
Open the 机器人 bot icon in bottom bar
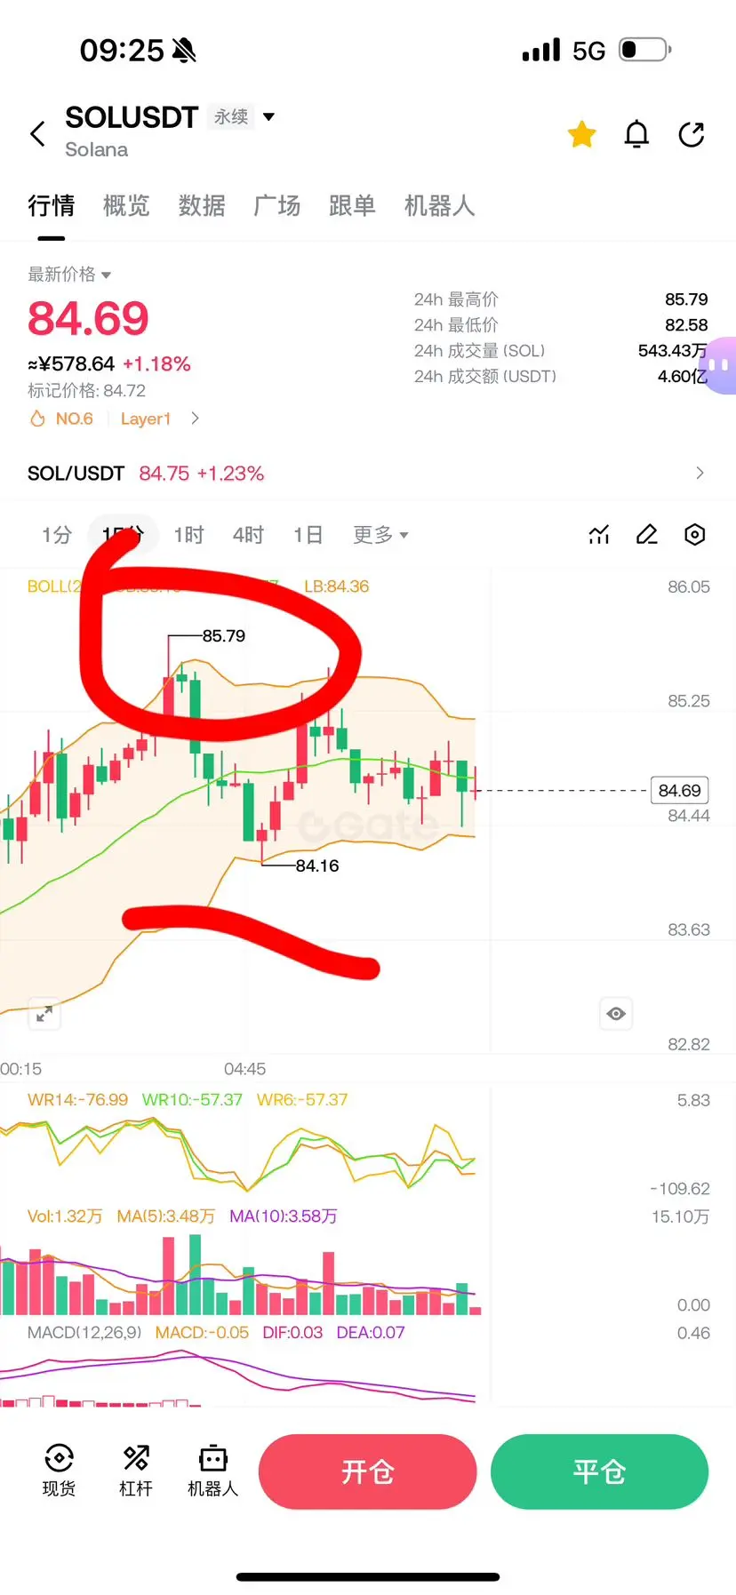point(213,1471)
